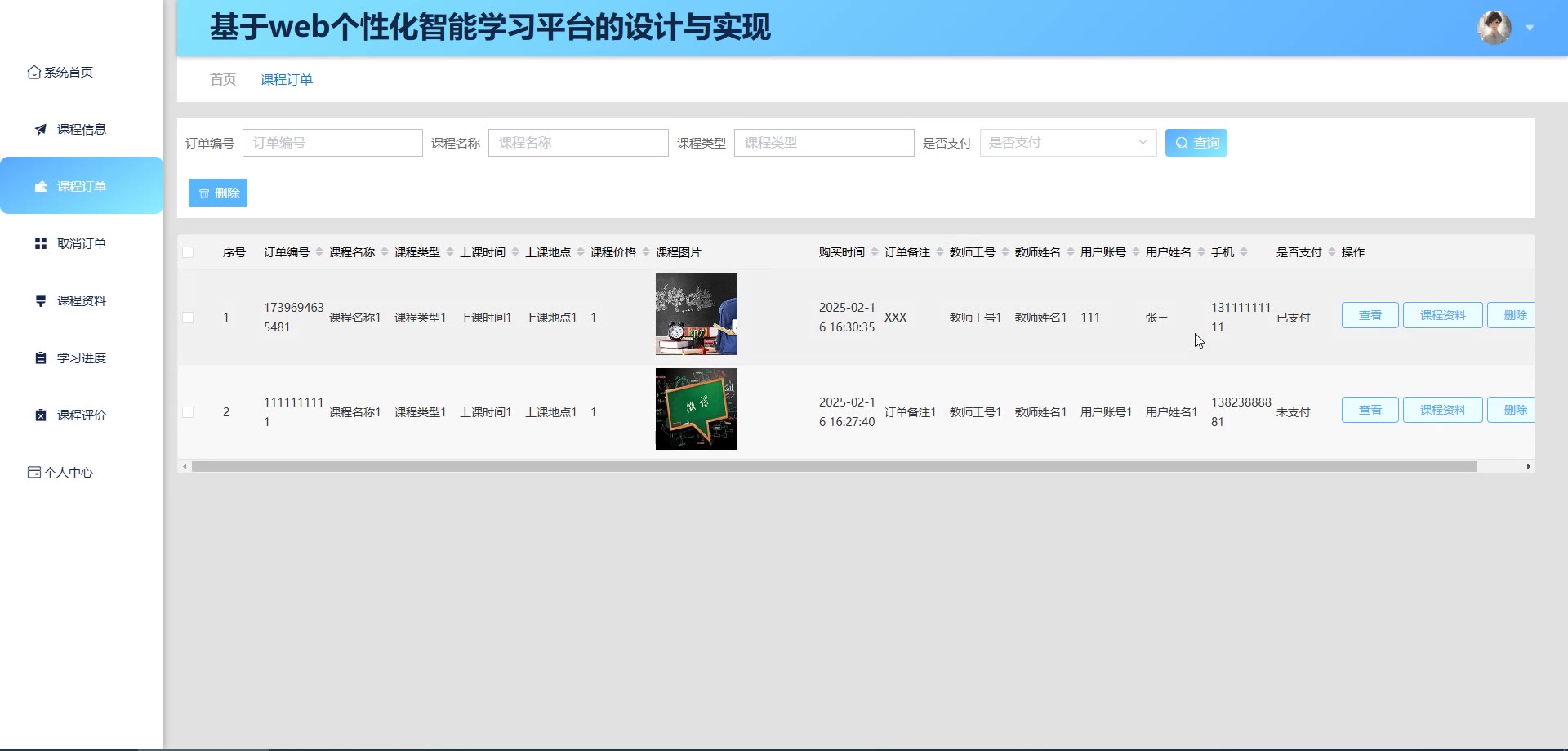Sort the table by 订单编号 column arrows
This screenshot has height=751, width=1568.
point(319,252)
